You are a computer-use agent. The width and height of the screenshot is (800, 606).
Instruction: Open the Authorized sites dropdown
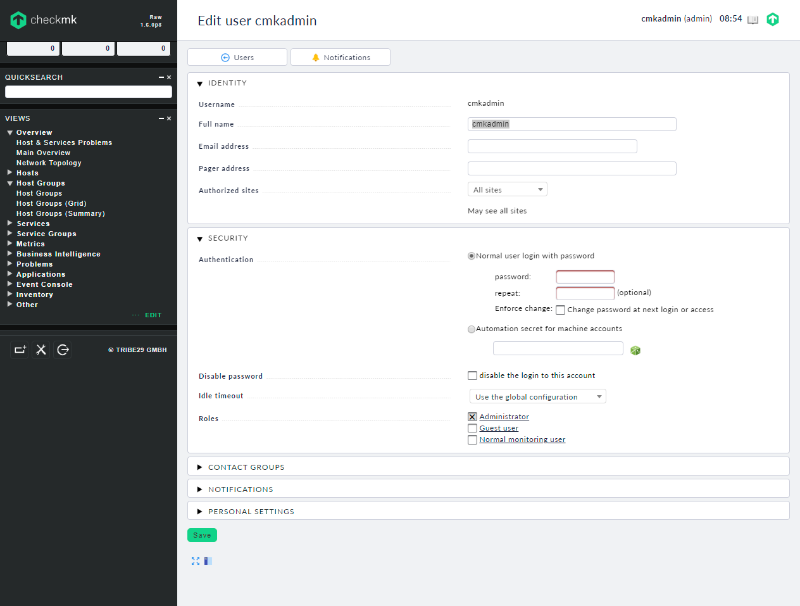coord(508,189)
